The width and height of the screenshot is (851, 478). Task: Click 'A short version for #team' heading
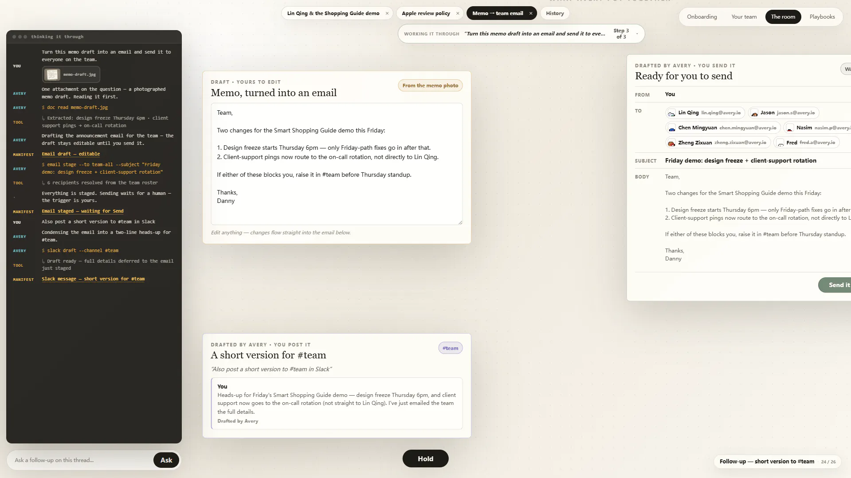pos(268,355)
